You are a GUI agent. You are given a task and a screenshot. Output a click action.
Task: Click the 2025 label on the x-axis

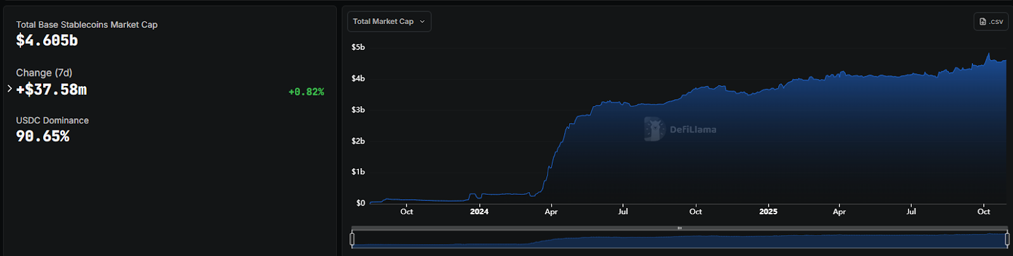[x=768, y=212]
